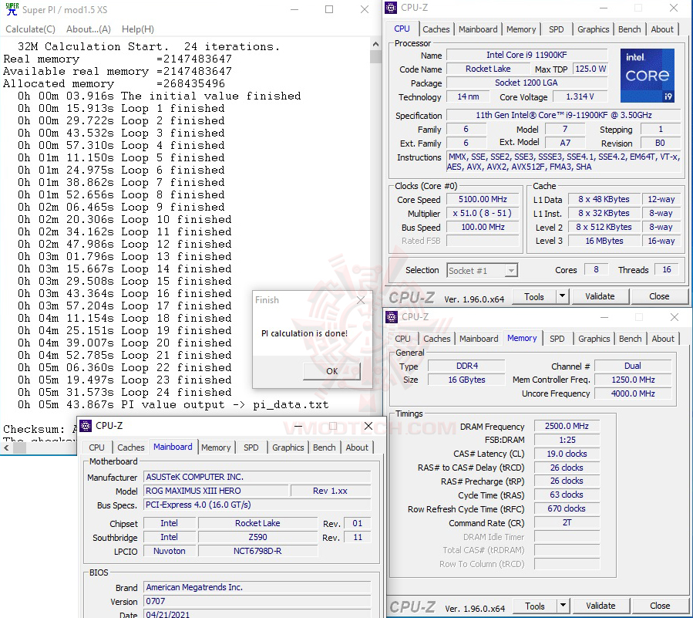Screen dimensions: 693x618
Task: Switch to the Bench tab in CPU-Z
Action: pos(629,29)
